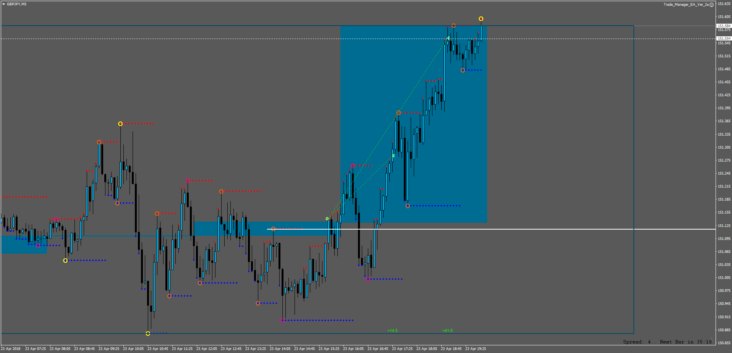Select the yellow circle marker at the chart's lowest low

[148, 334]
